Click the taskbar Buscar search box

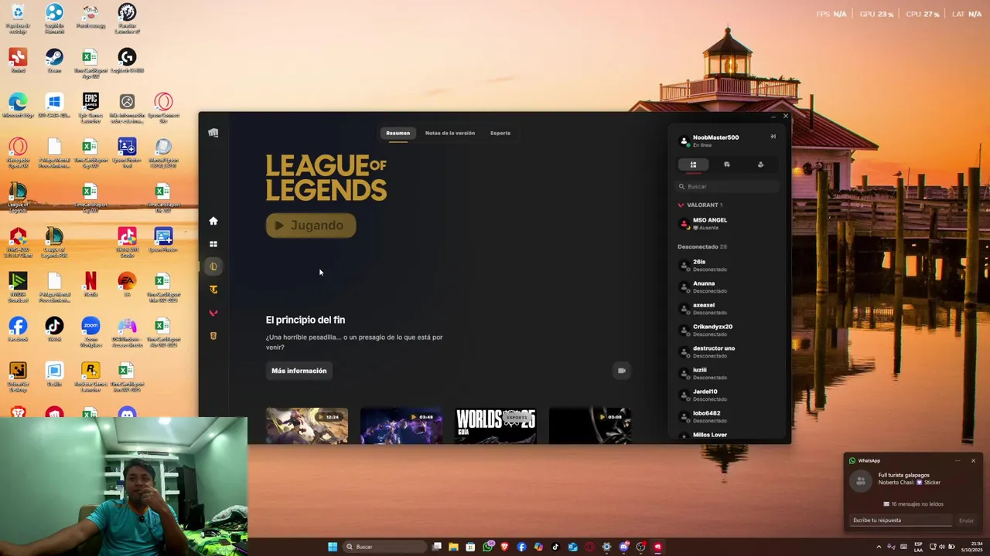point(385,547)
